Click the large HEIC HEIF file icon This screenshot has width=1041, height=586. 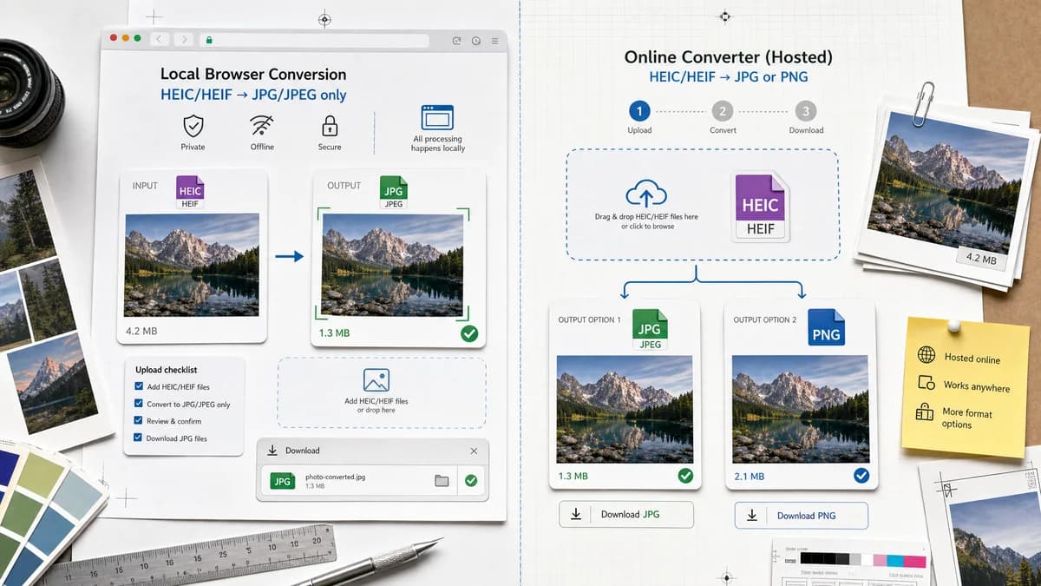tap(761, 207)
